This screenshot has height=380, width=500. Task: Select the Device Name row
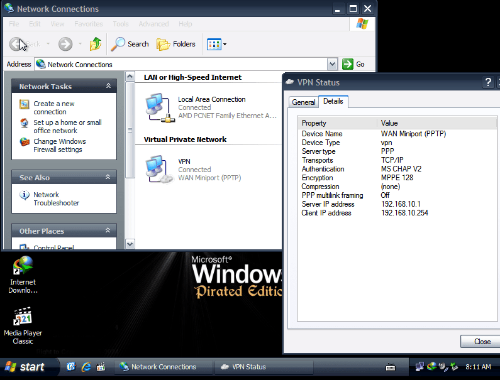[x=397, y=134]
